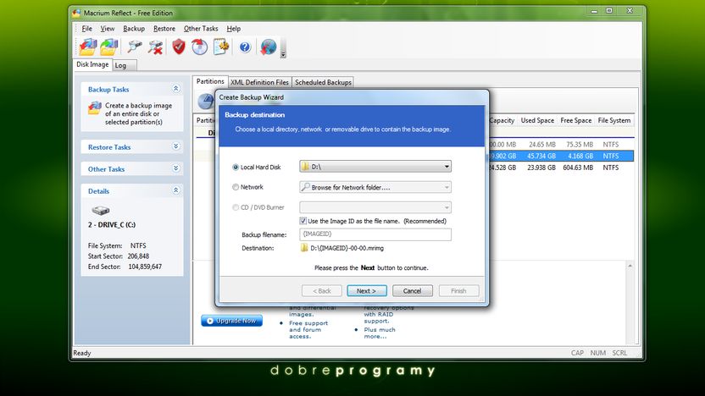Click the browse image toolbar icon with magnifier
This screenshot has width=705, height=396.
(134, 47)
